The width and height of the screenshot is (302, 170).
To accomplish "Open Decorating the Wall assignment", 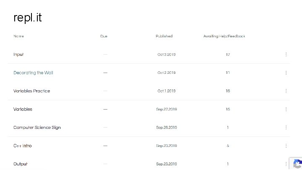I will click(x=33, y=73).
